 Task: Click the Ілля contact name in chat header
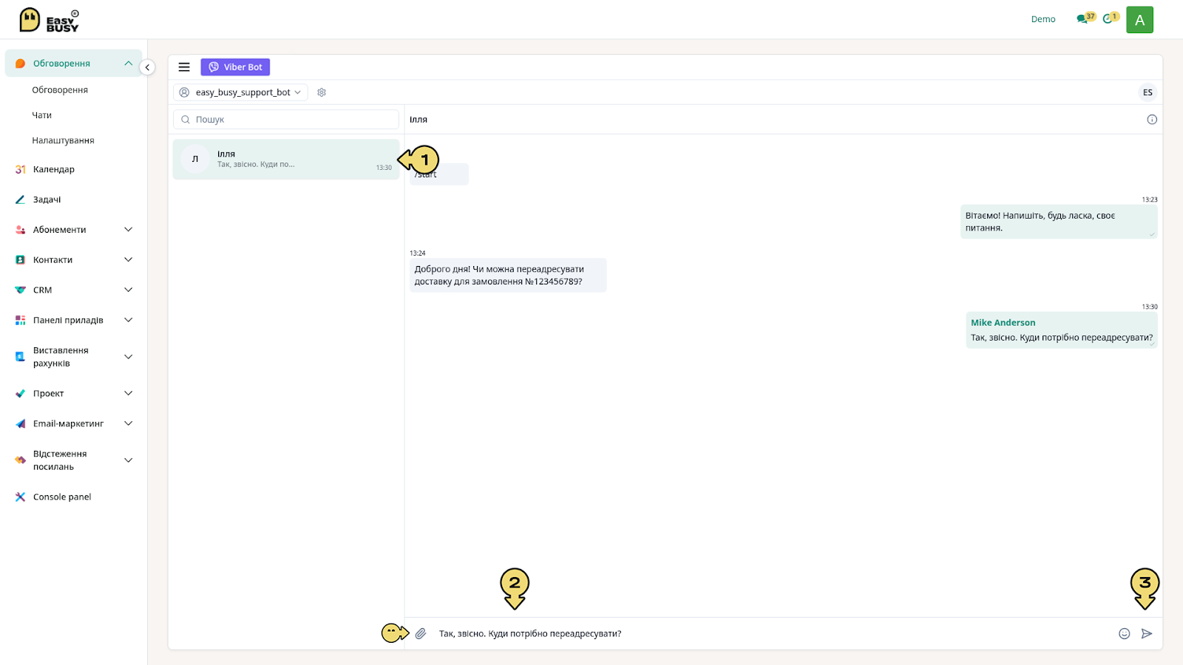coord(418,120)
